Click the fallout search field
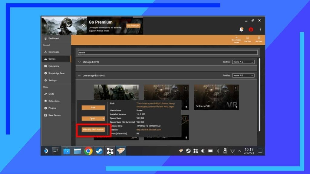The height and width of the screenshot is (174, 310). coord(168,53)
